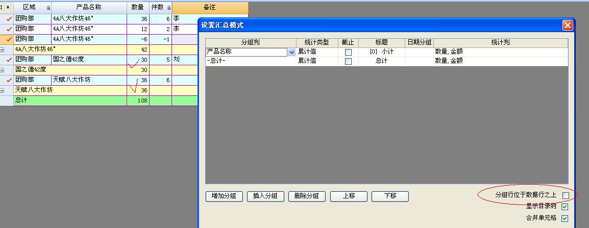Click quantity cell showing 108
The height and width of the screenshot is (228, 589).
tap(138, 100)
